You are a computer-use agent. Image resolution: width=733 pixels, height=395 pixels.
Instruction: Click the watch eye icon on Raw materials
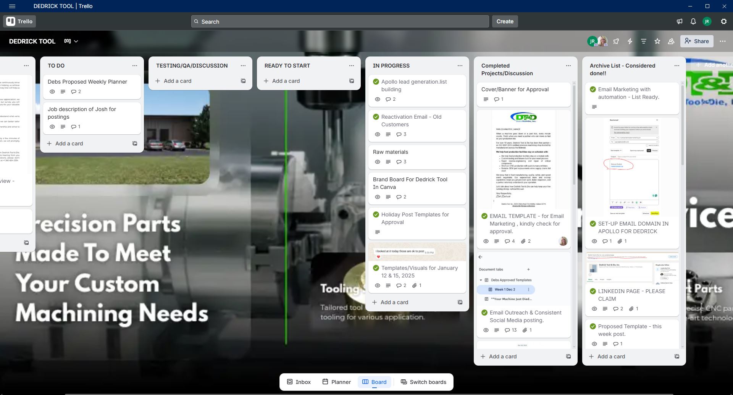click(378, 162)
